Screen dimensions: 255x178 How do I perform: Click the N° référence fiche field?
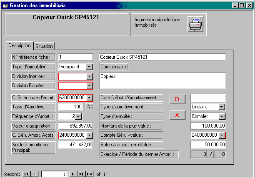click(75, 57)
